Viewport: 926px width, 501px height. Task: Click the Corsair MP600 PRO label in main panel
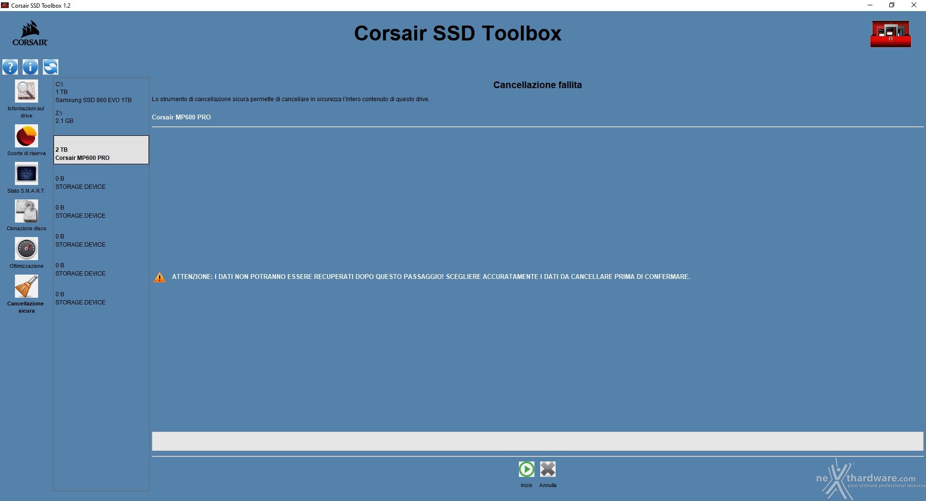(x=181, y=117)
